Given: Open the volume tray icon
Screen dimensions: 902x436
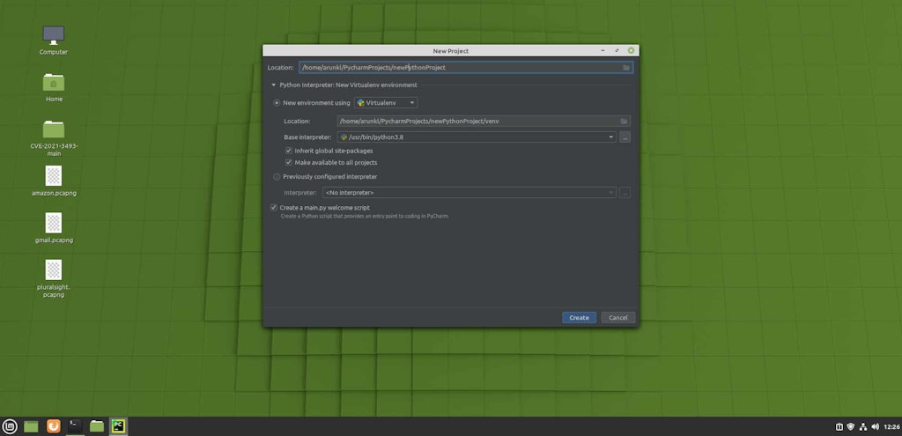Looking at the screenshot, I should pyautogui.click(x=875, y=427).
